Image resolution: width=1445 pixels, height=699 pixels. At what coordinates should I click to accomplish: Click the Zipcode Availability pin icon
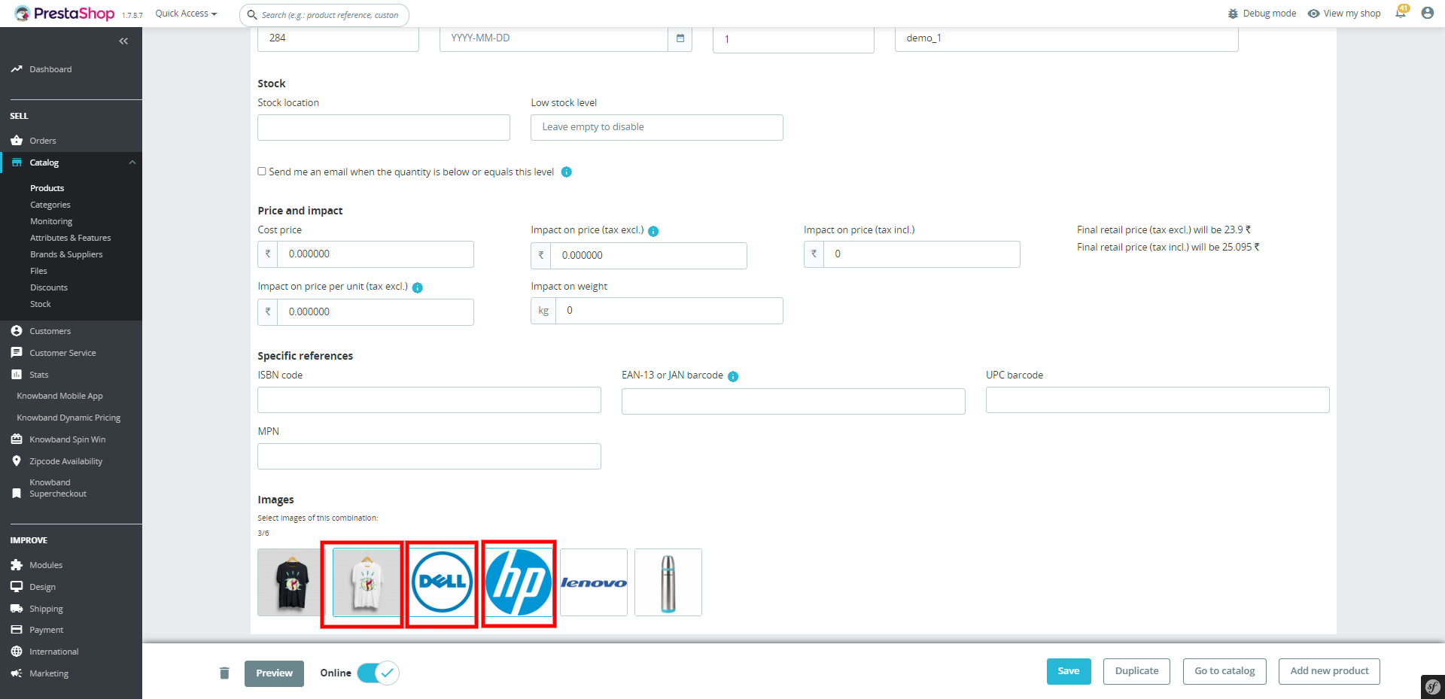(17, 461)
